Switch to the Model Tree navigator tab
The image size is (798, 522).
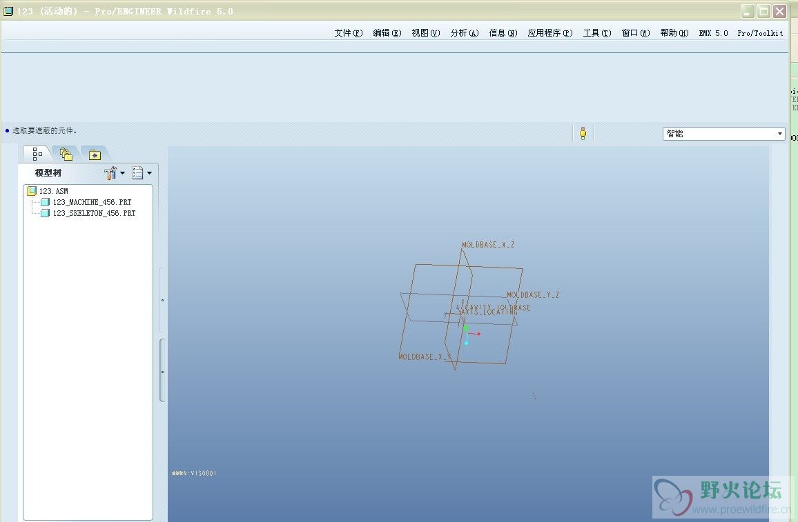[x=37, y=154]
